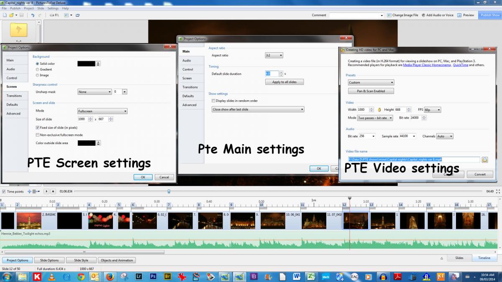Select the Gradient background radio button
502x282 pixels.
[x=38, y=69]
